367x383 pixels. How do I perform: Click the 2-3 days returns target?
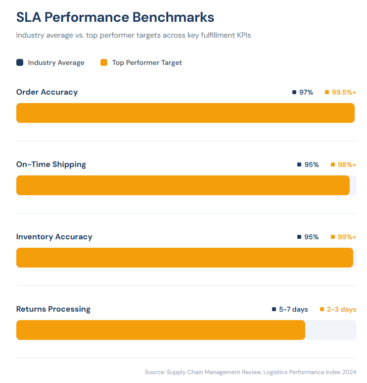click(341, 309)
